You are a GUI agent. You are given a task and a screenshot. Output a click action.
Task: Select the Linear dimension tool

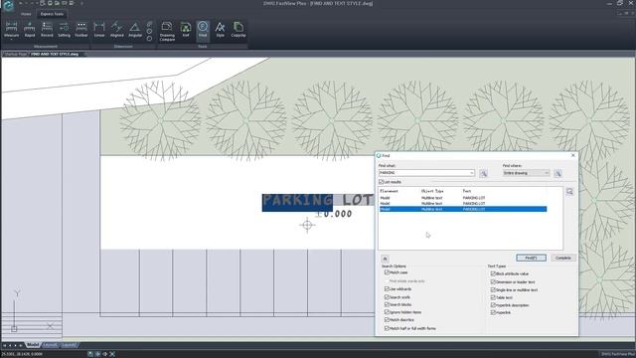click(99, 30)
